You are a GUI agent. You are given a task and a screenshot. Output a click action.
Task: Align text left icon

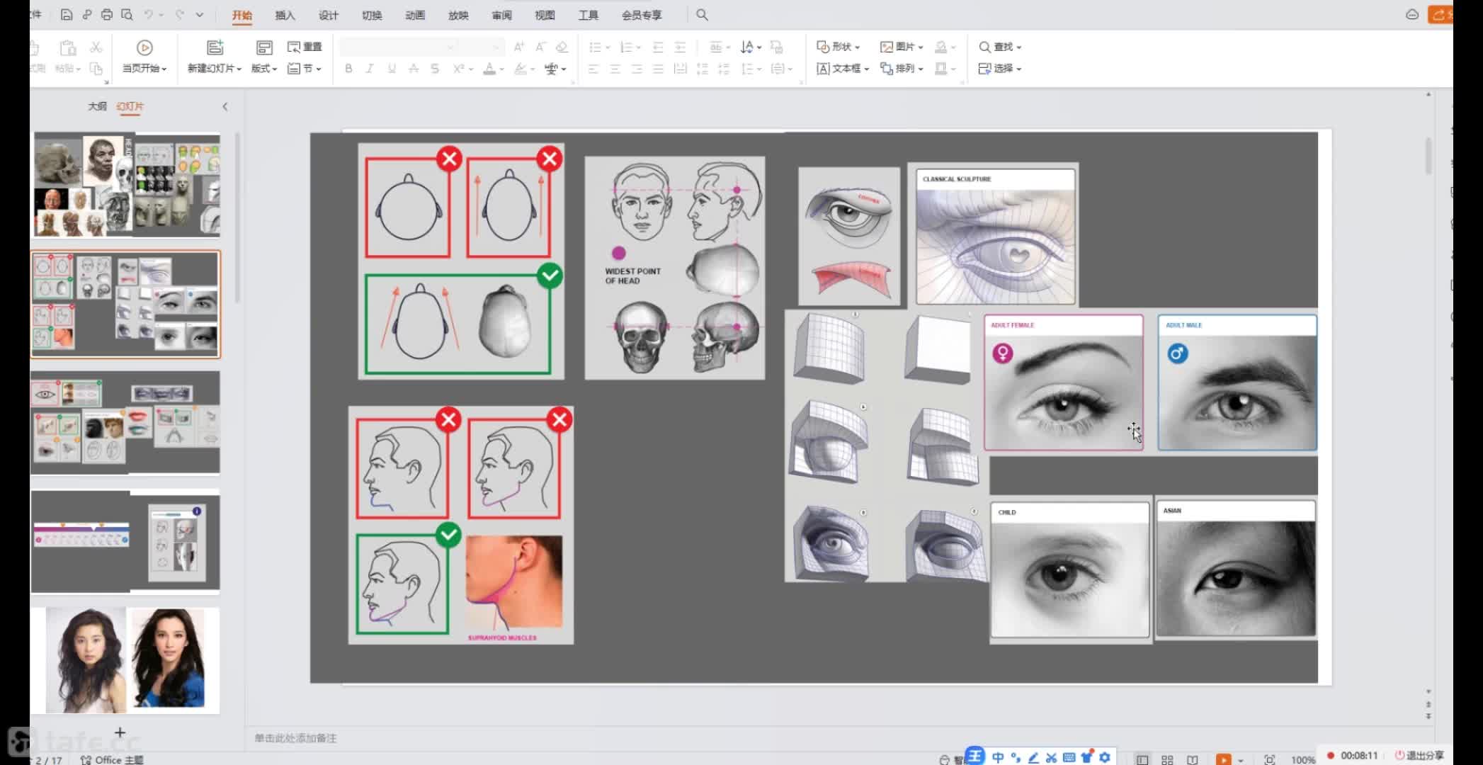593,69
